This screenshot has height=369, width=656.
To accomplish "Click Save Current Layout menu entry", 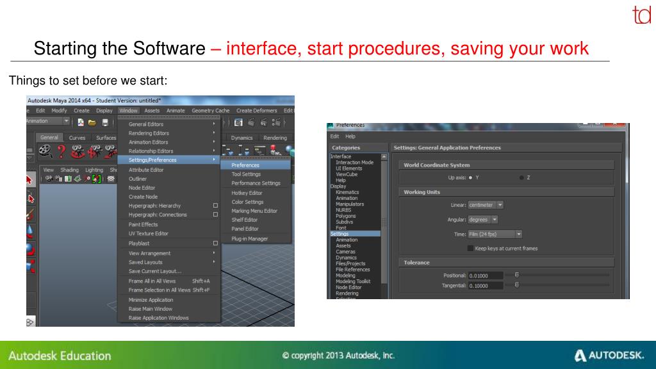I will [x=169, y=271].
